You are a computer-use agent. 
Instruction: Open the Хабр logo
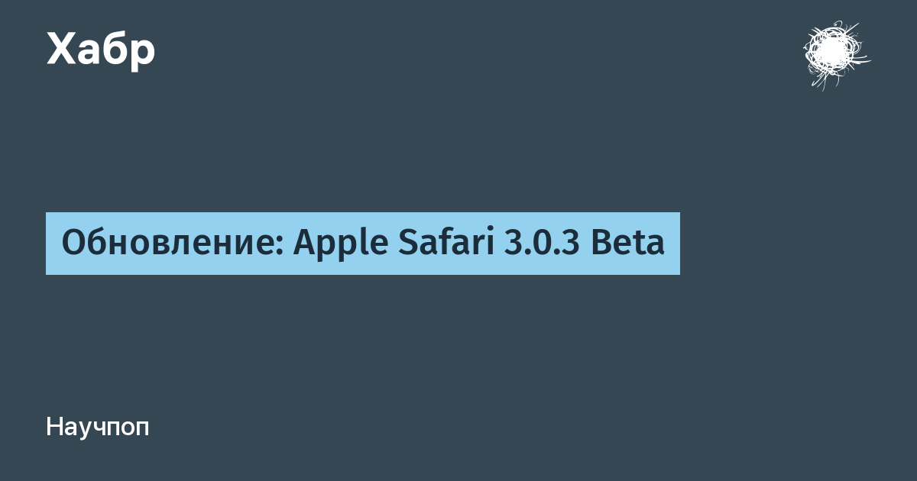pyautogui.click(x=101, y=50)
